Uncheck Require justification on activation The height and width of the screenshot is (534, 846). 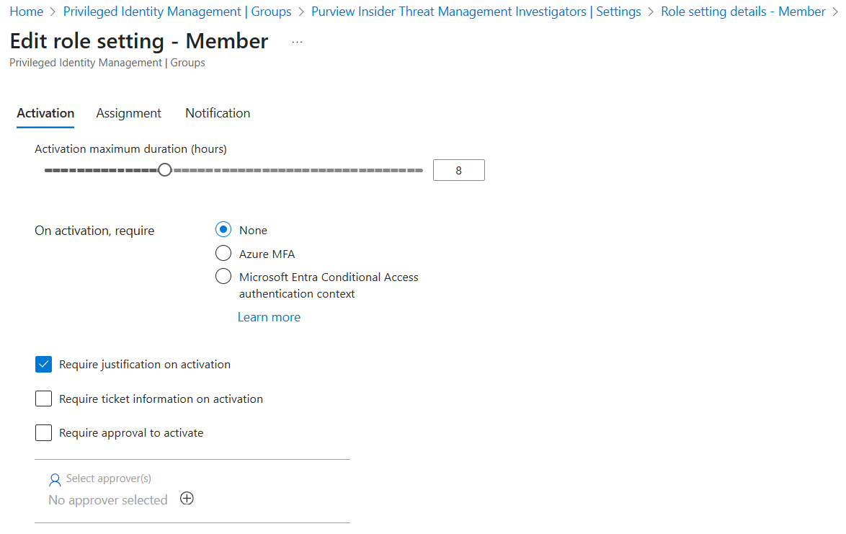44,364
